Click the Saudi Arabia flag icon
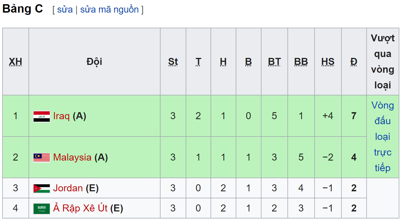The image size is (401, 219). click(x=42, y=209)
